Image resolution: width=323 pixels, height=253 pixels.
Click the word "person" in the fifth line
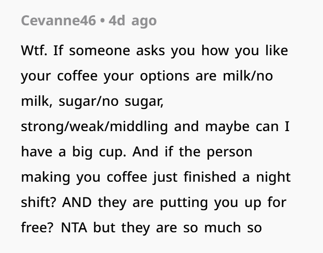click(x=229, y=152)
